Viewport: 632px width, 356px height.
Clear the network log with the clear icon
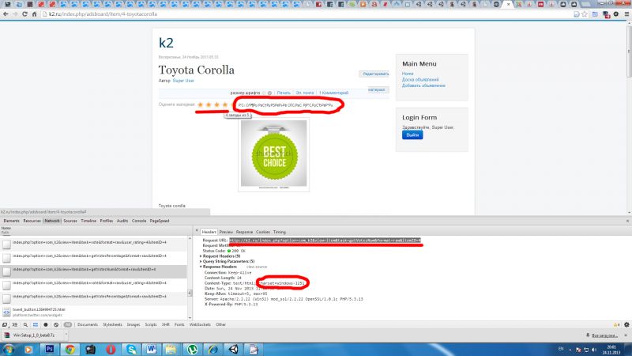(x=56, y=324)
